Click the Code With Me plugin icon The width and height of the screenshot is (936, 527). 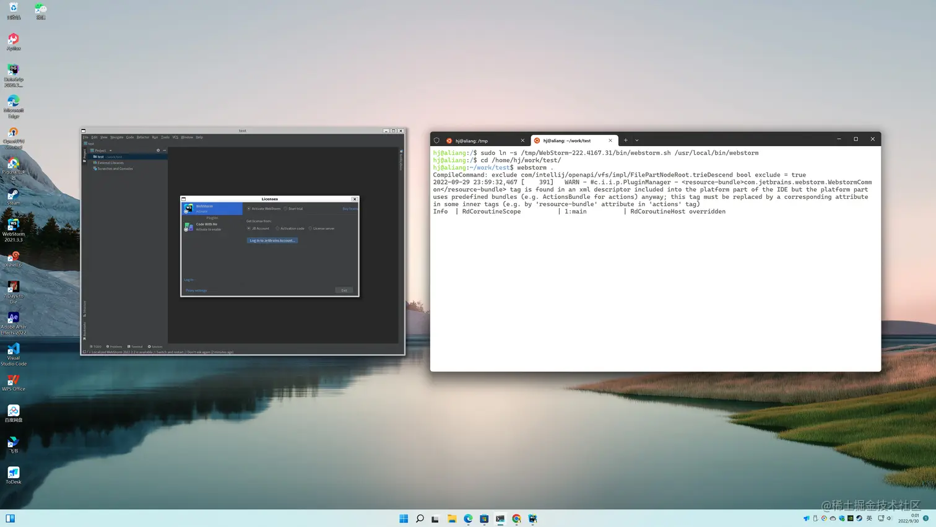188,227
